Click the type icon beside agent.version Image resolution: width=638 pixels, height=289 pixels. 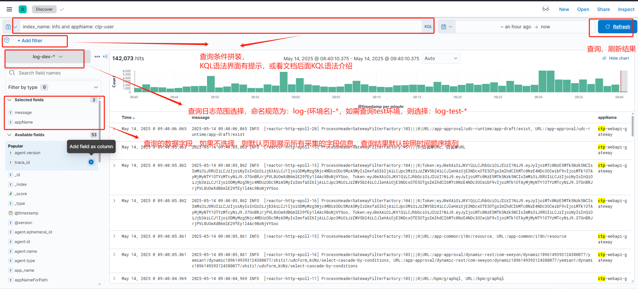(x=11, y=153)
